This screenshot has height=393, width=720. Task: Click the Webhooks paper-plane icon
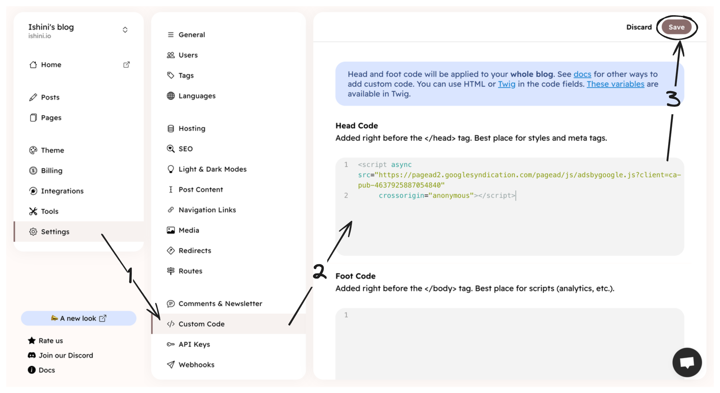click(171, 364)
